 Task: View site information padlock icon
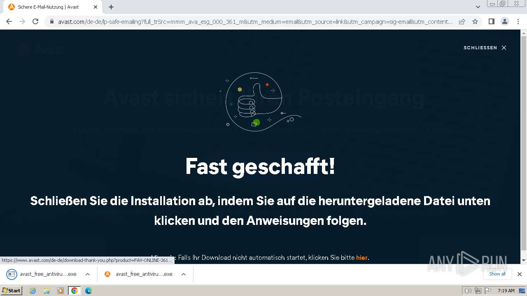click(51, 21)
